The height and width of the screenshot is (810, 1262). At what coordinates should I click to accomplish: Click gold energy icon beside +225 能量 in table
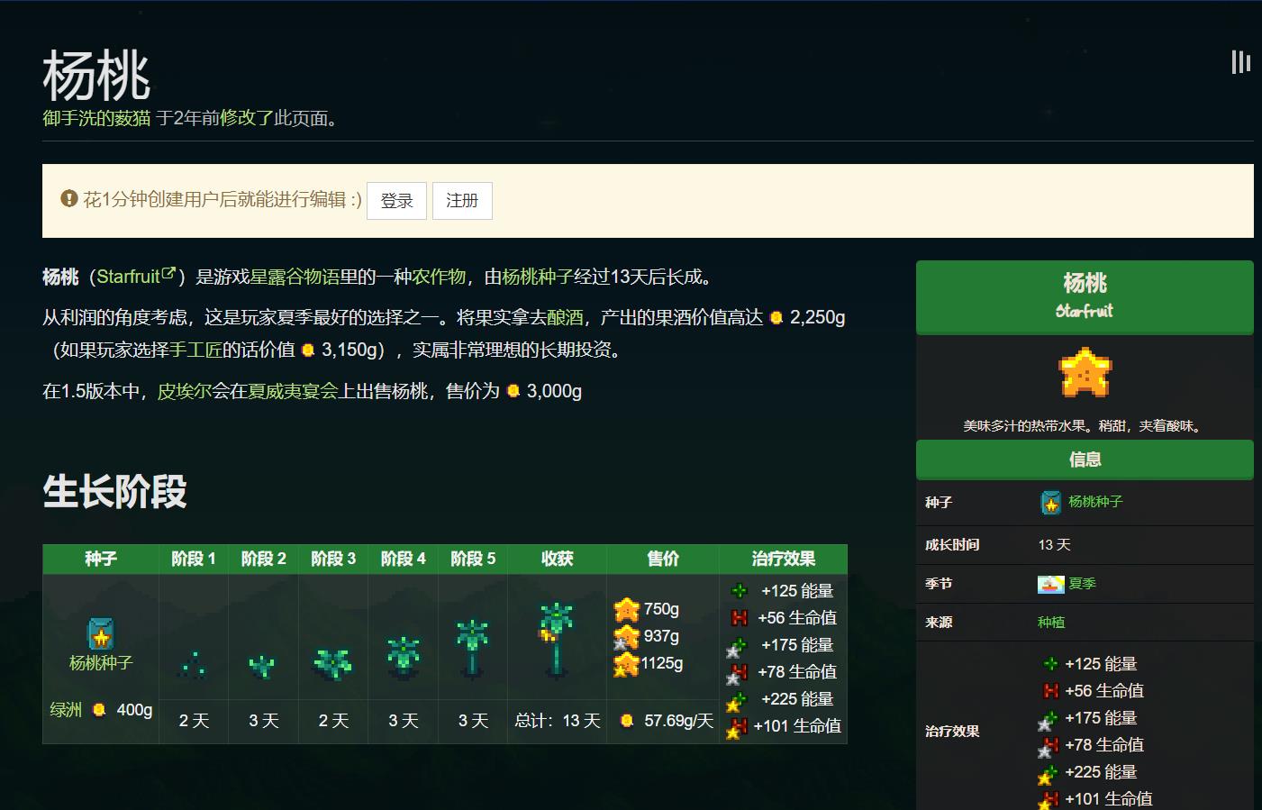click(x=738, y=701)
